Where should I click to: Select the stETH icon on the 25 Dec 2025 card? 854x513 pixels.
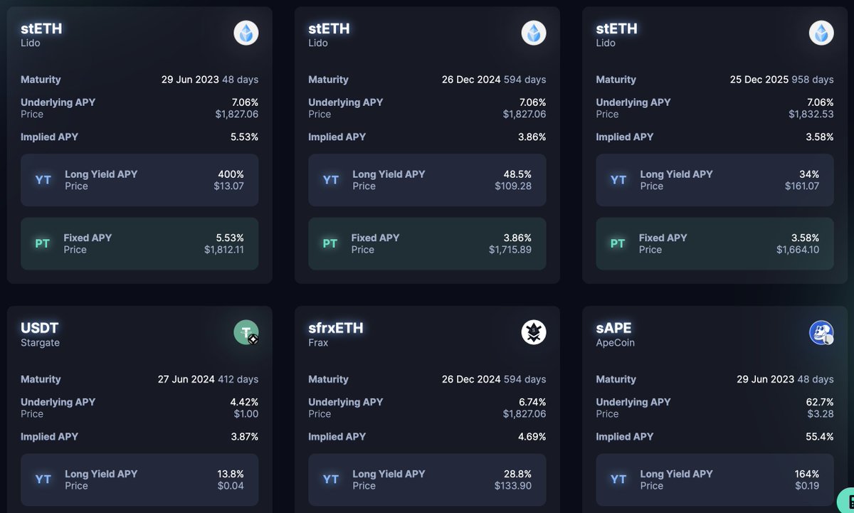821,33
